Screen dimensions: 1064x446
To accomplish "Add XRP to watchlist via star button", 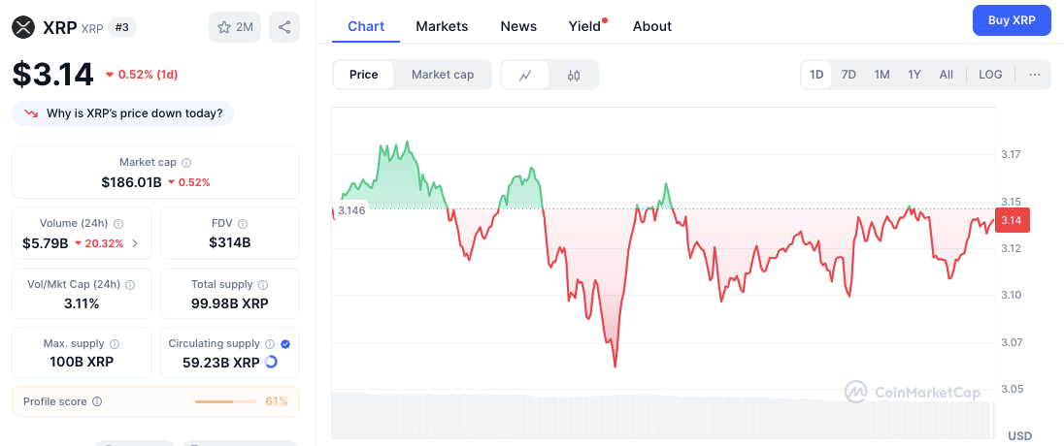I will pyautogui.click(x=234, y=27).
